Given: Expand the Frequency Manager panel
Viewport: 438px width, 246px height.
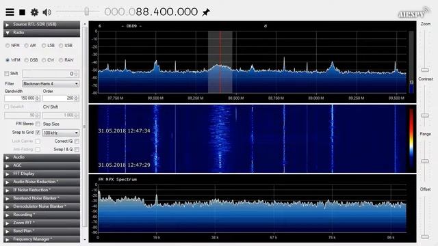Looking at the screenshot, I should click(42, 239).
